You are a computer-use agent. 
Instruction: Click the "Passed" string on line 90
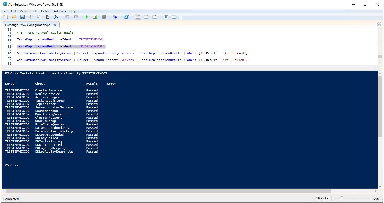coord(238,53)
